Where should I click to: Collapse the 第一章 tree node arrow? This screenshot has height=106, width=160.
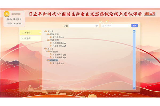click(44, 31)
